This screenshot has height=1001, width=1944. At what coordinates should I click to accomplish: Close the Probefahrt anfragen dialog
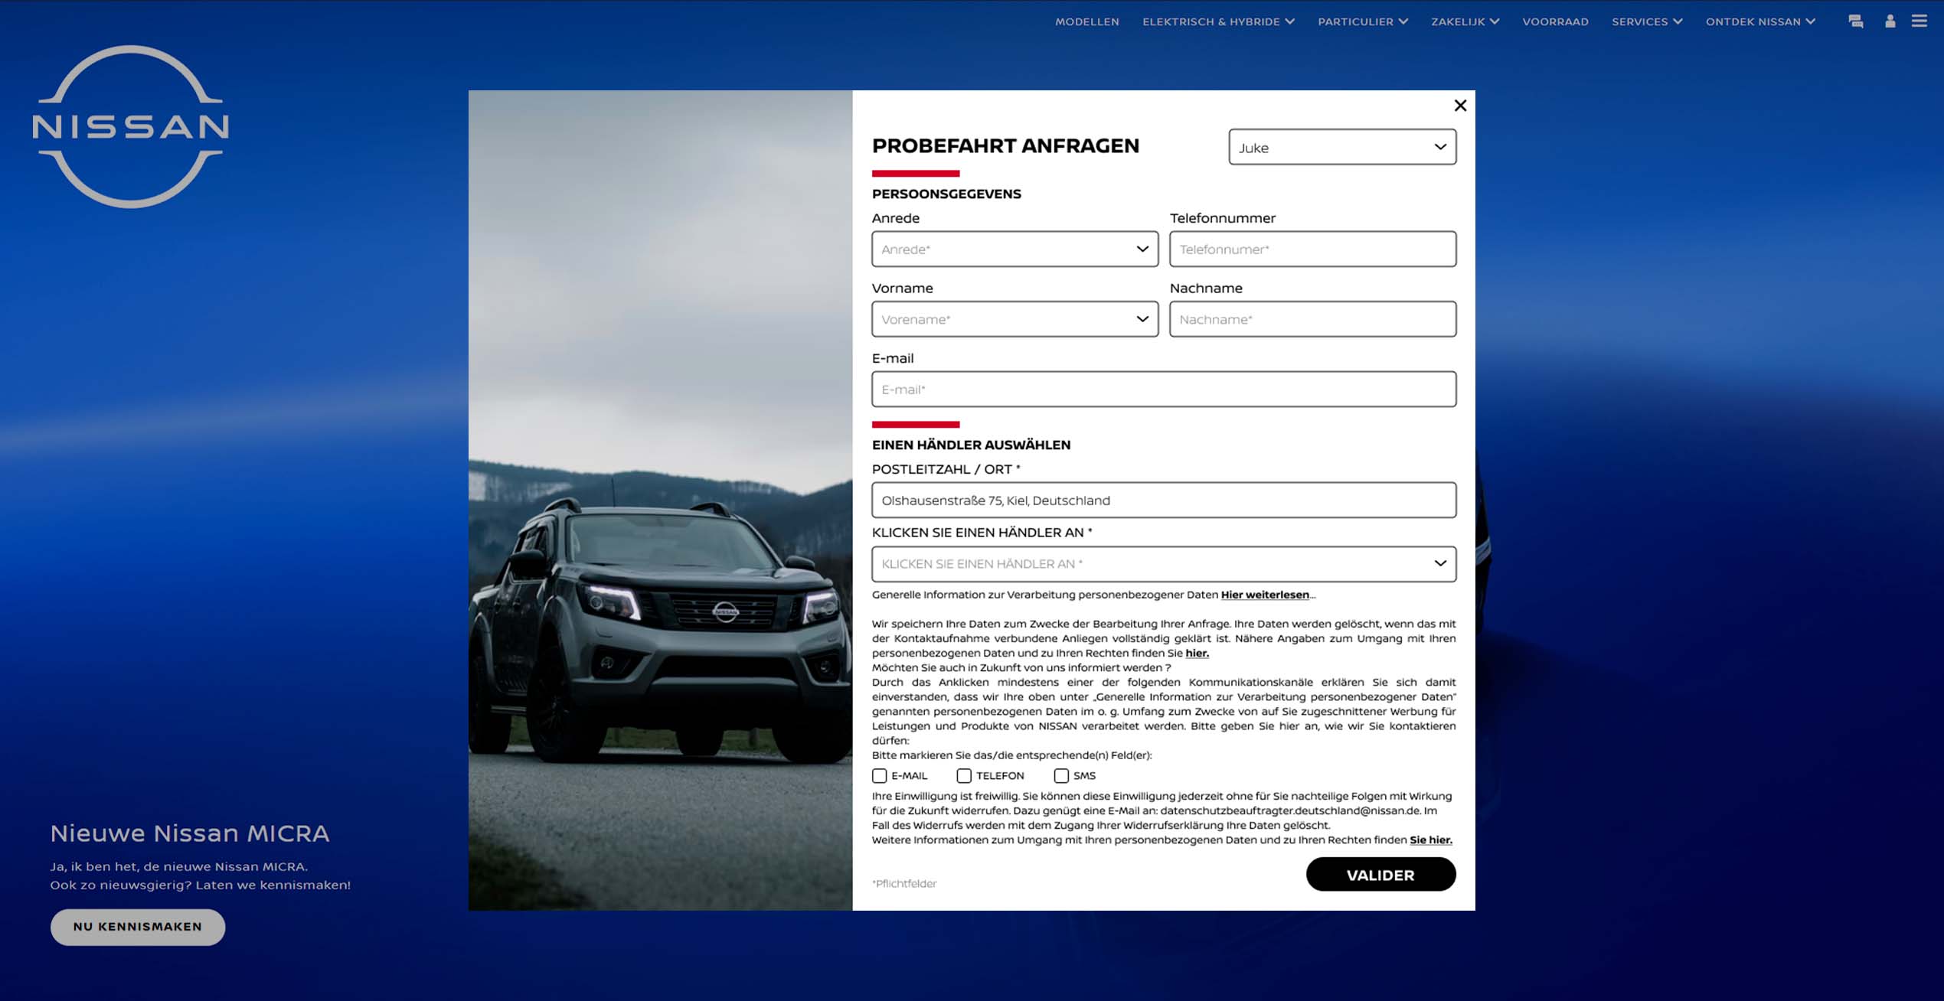click(1460, 106)
